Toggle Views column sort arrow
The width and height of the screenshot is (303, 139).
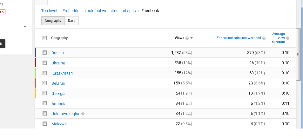tap(192, 38)
